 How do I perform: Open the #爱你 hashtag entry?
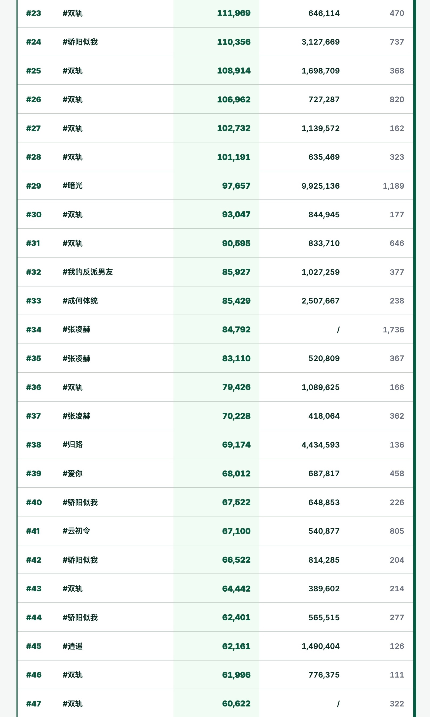tap(72, 473)
